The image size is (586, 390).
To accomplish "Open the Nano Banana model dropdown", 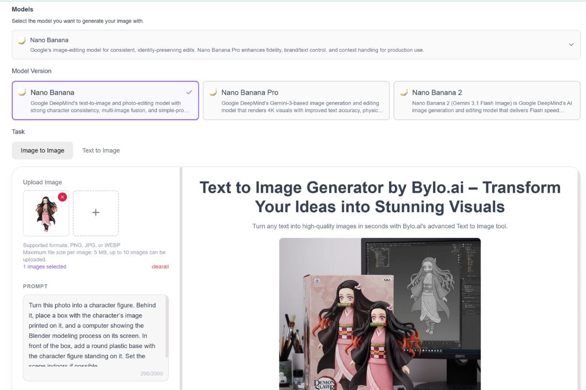I will (296, 44).
